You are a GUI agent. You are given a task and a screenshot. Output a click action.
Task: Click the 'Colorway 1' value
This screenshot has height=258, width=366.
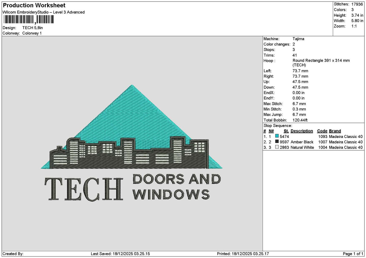pos(32,33)
